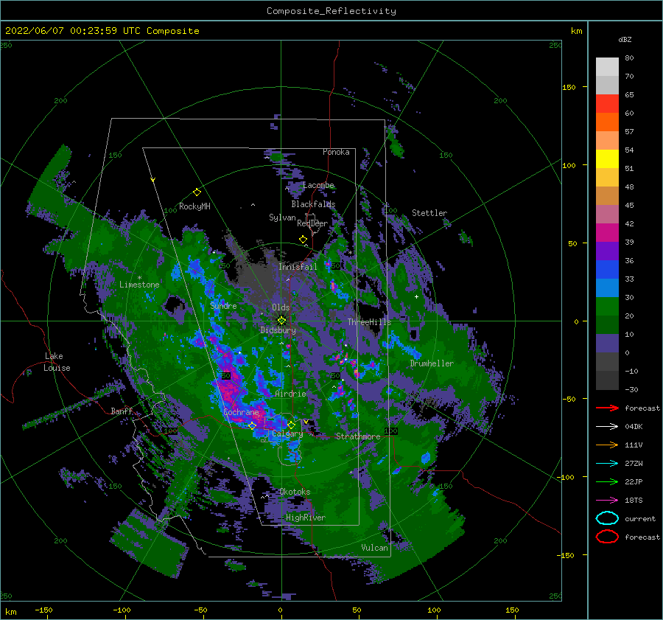Select the yellow diamond marker above Innisfail
Viewport: 663px width, 620px height.
[x=303, y=240]
